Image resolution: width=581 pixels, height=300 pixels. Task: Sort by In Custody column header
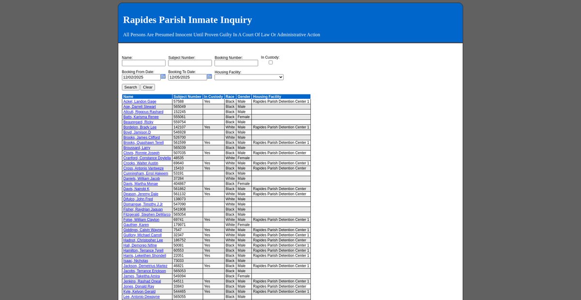coord(214,97)
